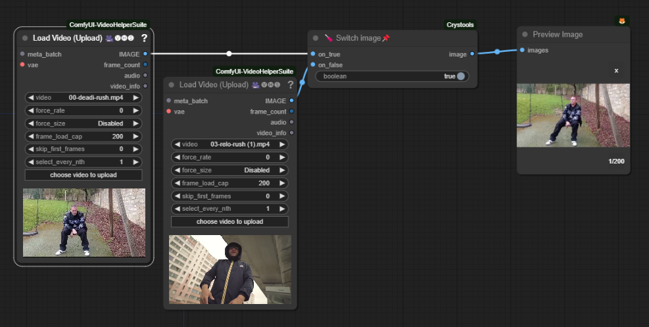The image size is (649, 327).
Task: Click choose video to upload in first node
Action: 84,175
